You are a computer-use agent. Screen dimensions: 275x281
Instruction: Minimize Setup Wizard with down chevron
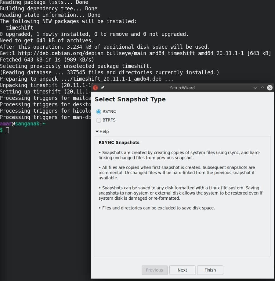(x=255, y=88)
